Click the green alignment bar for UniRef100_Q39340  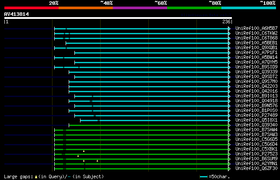tap(149, 126)
